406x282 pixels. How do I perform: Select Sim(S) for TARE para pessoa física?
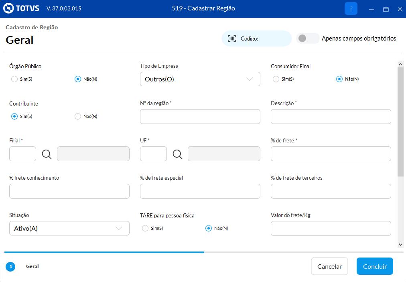[145, 228]
